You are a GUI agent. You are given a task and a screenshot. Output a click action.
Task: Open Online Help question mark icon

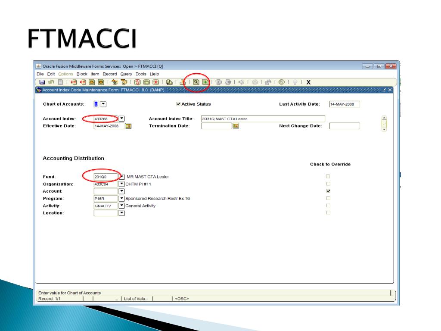click(282, 82)
